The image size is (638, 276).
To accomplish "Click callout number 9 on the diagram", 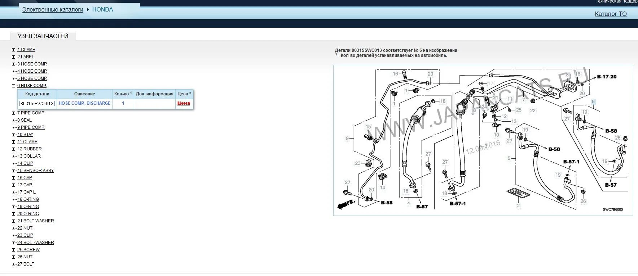I will pyautogui.click(x=347, y=138).
